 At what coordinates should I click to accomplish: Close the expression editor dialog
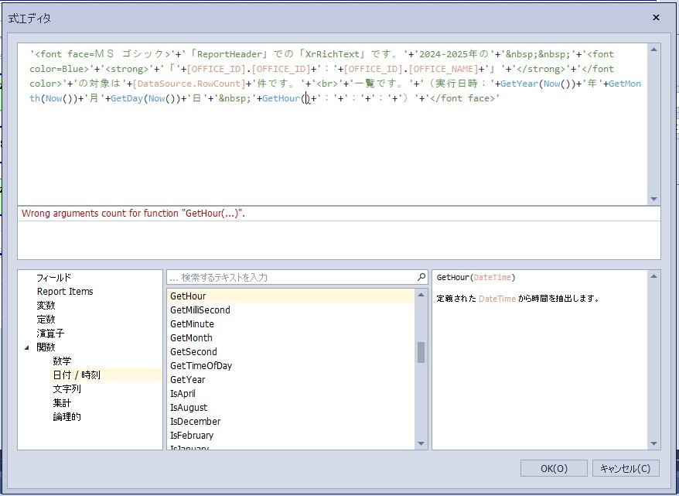point(656,17)
